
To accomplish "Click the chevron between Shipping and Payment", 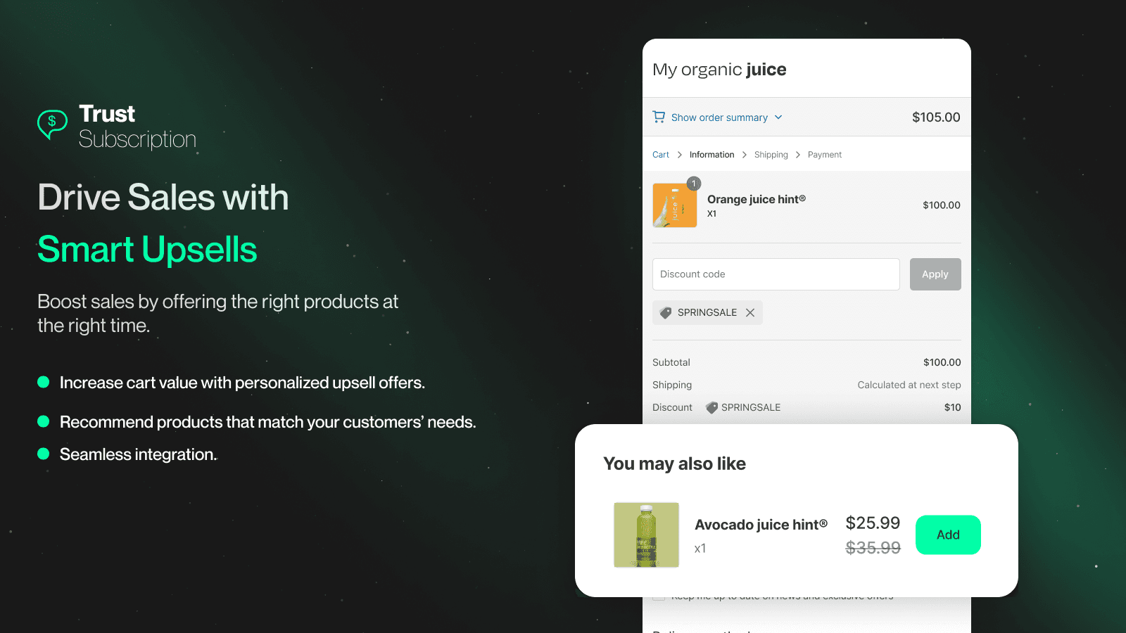I will (798, 155).
